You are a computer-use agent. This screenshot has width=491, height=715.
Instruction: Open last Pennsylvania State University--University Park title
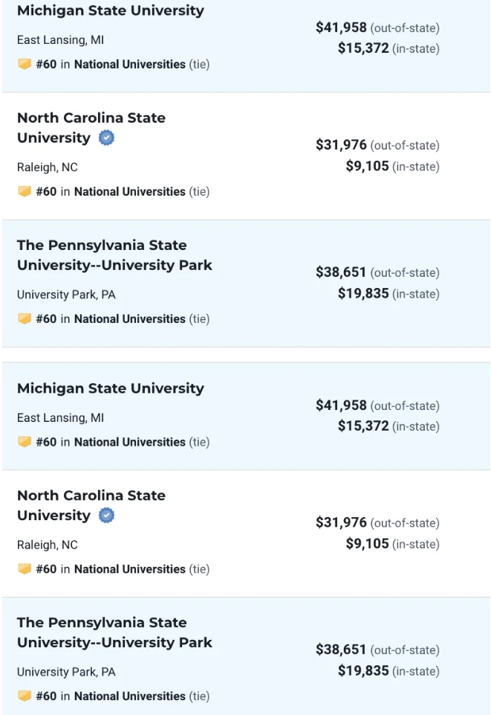click(x=114, y=632)
